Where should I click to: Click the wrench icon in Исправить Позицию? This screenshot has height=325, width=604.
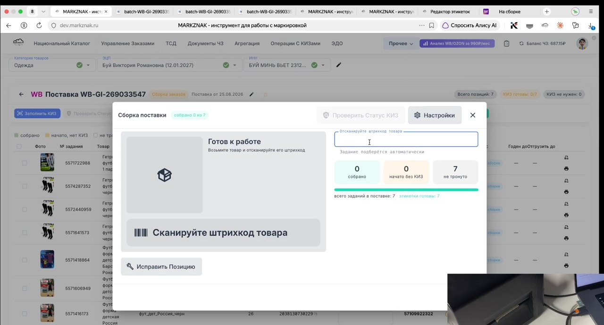point(130,267)
